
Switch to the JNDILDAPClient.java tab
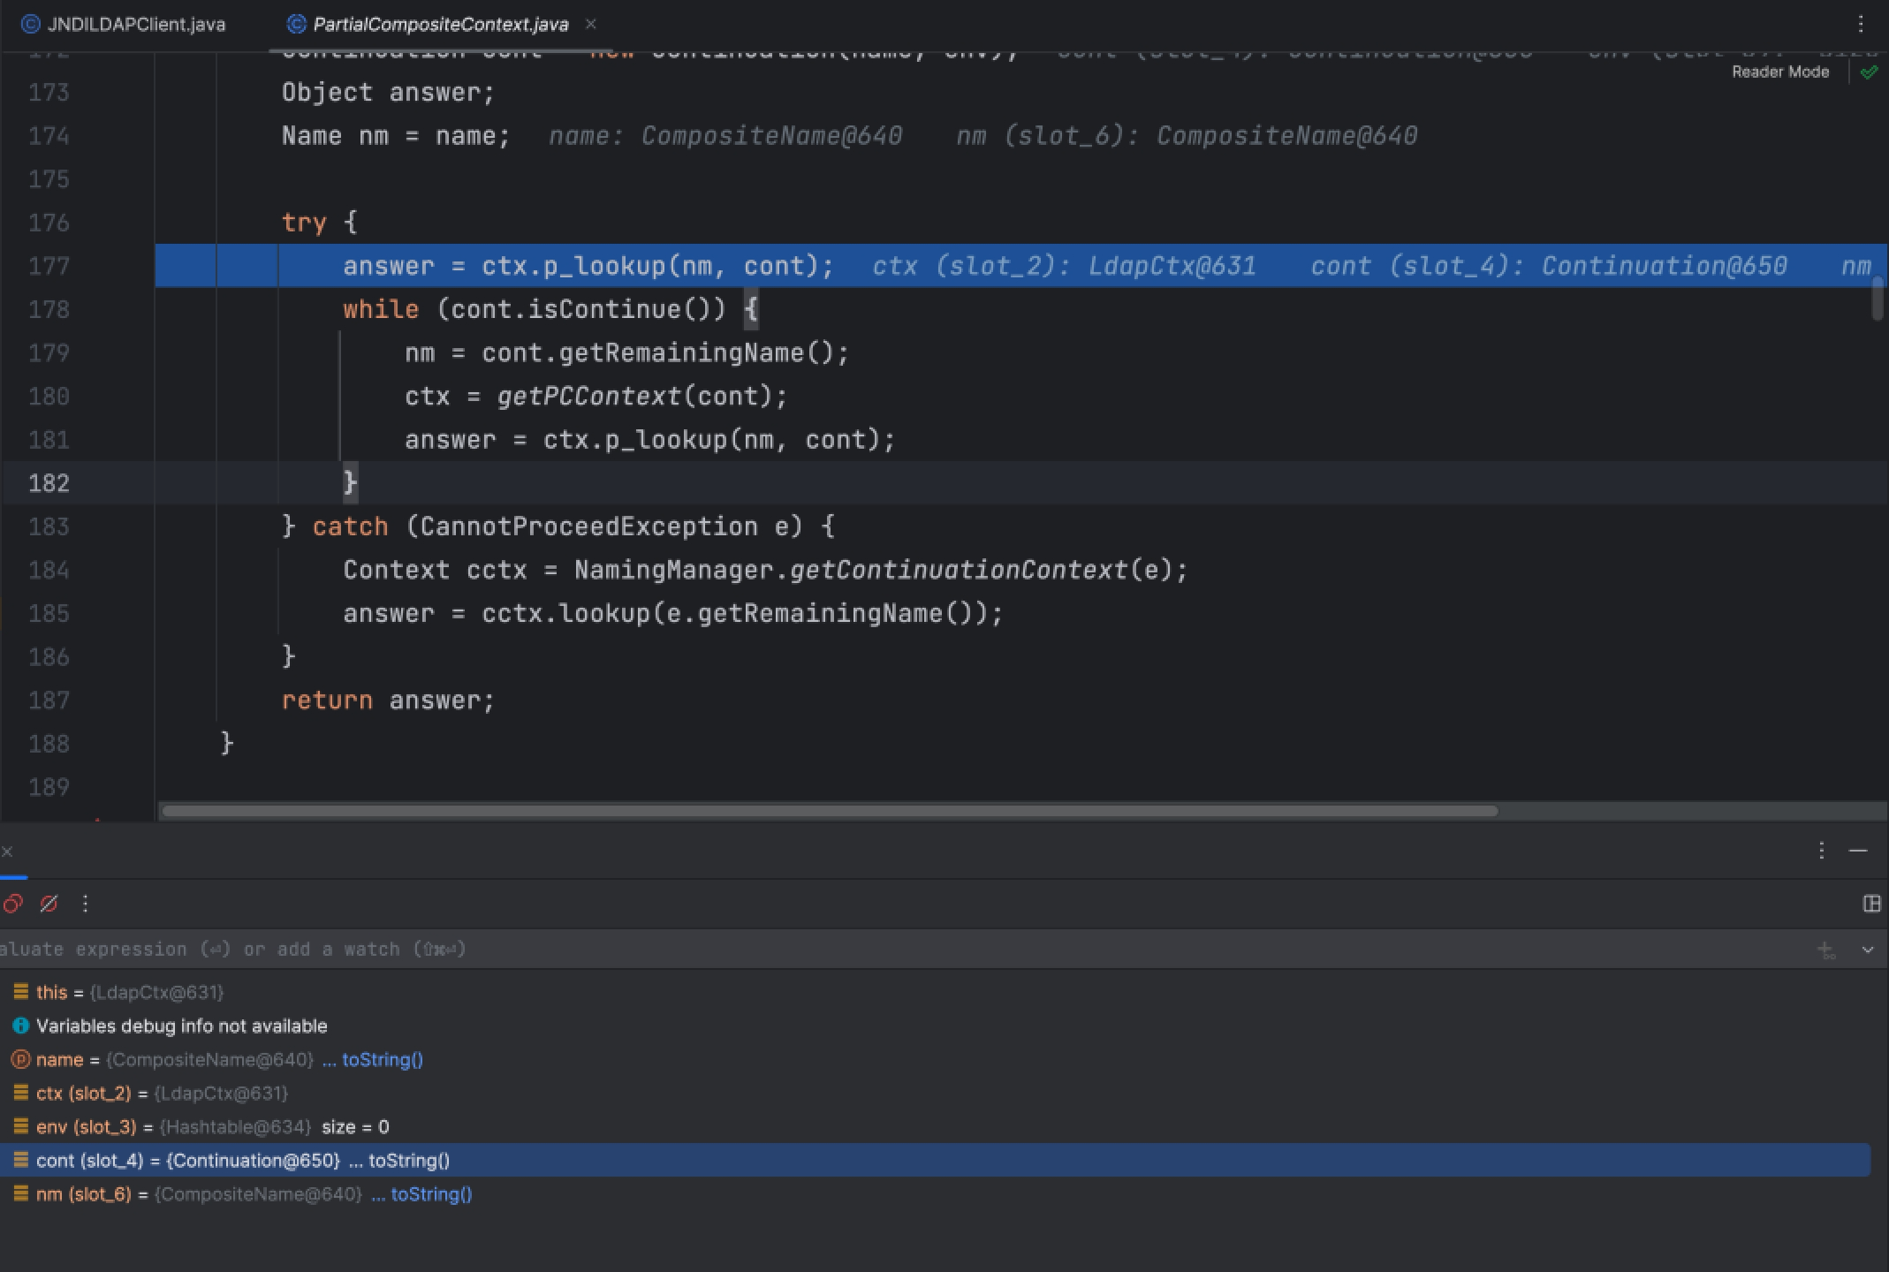point(124,25)
